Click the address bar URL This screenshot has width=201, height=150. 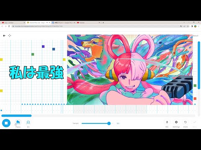[x=39, y=26]
